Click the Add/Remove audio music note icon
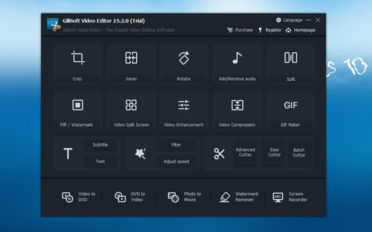Screen dimensions: 372x232 pos(237,58)
